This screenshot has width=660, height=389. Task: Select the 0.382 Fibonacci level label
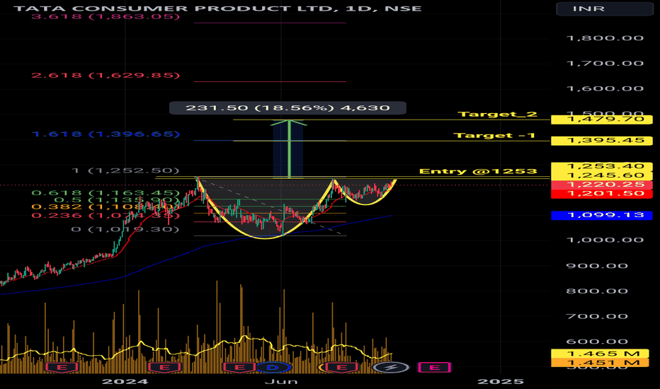106,207
